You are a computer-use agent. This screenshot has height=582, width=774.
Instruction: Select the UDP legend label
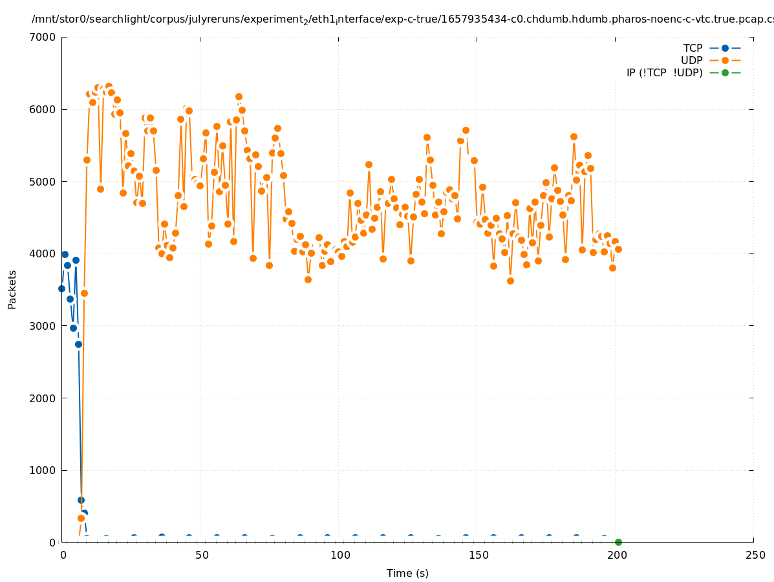pos(691,60)
